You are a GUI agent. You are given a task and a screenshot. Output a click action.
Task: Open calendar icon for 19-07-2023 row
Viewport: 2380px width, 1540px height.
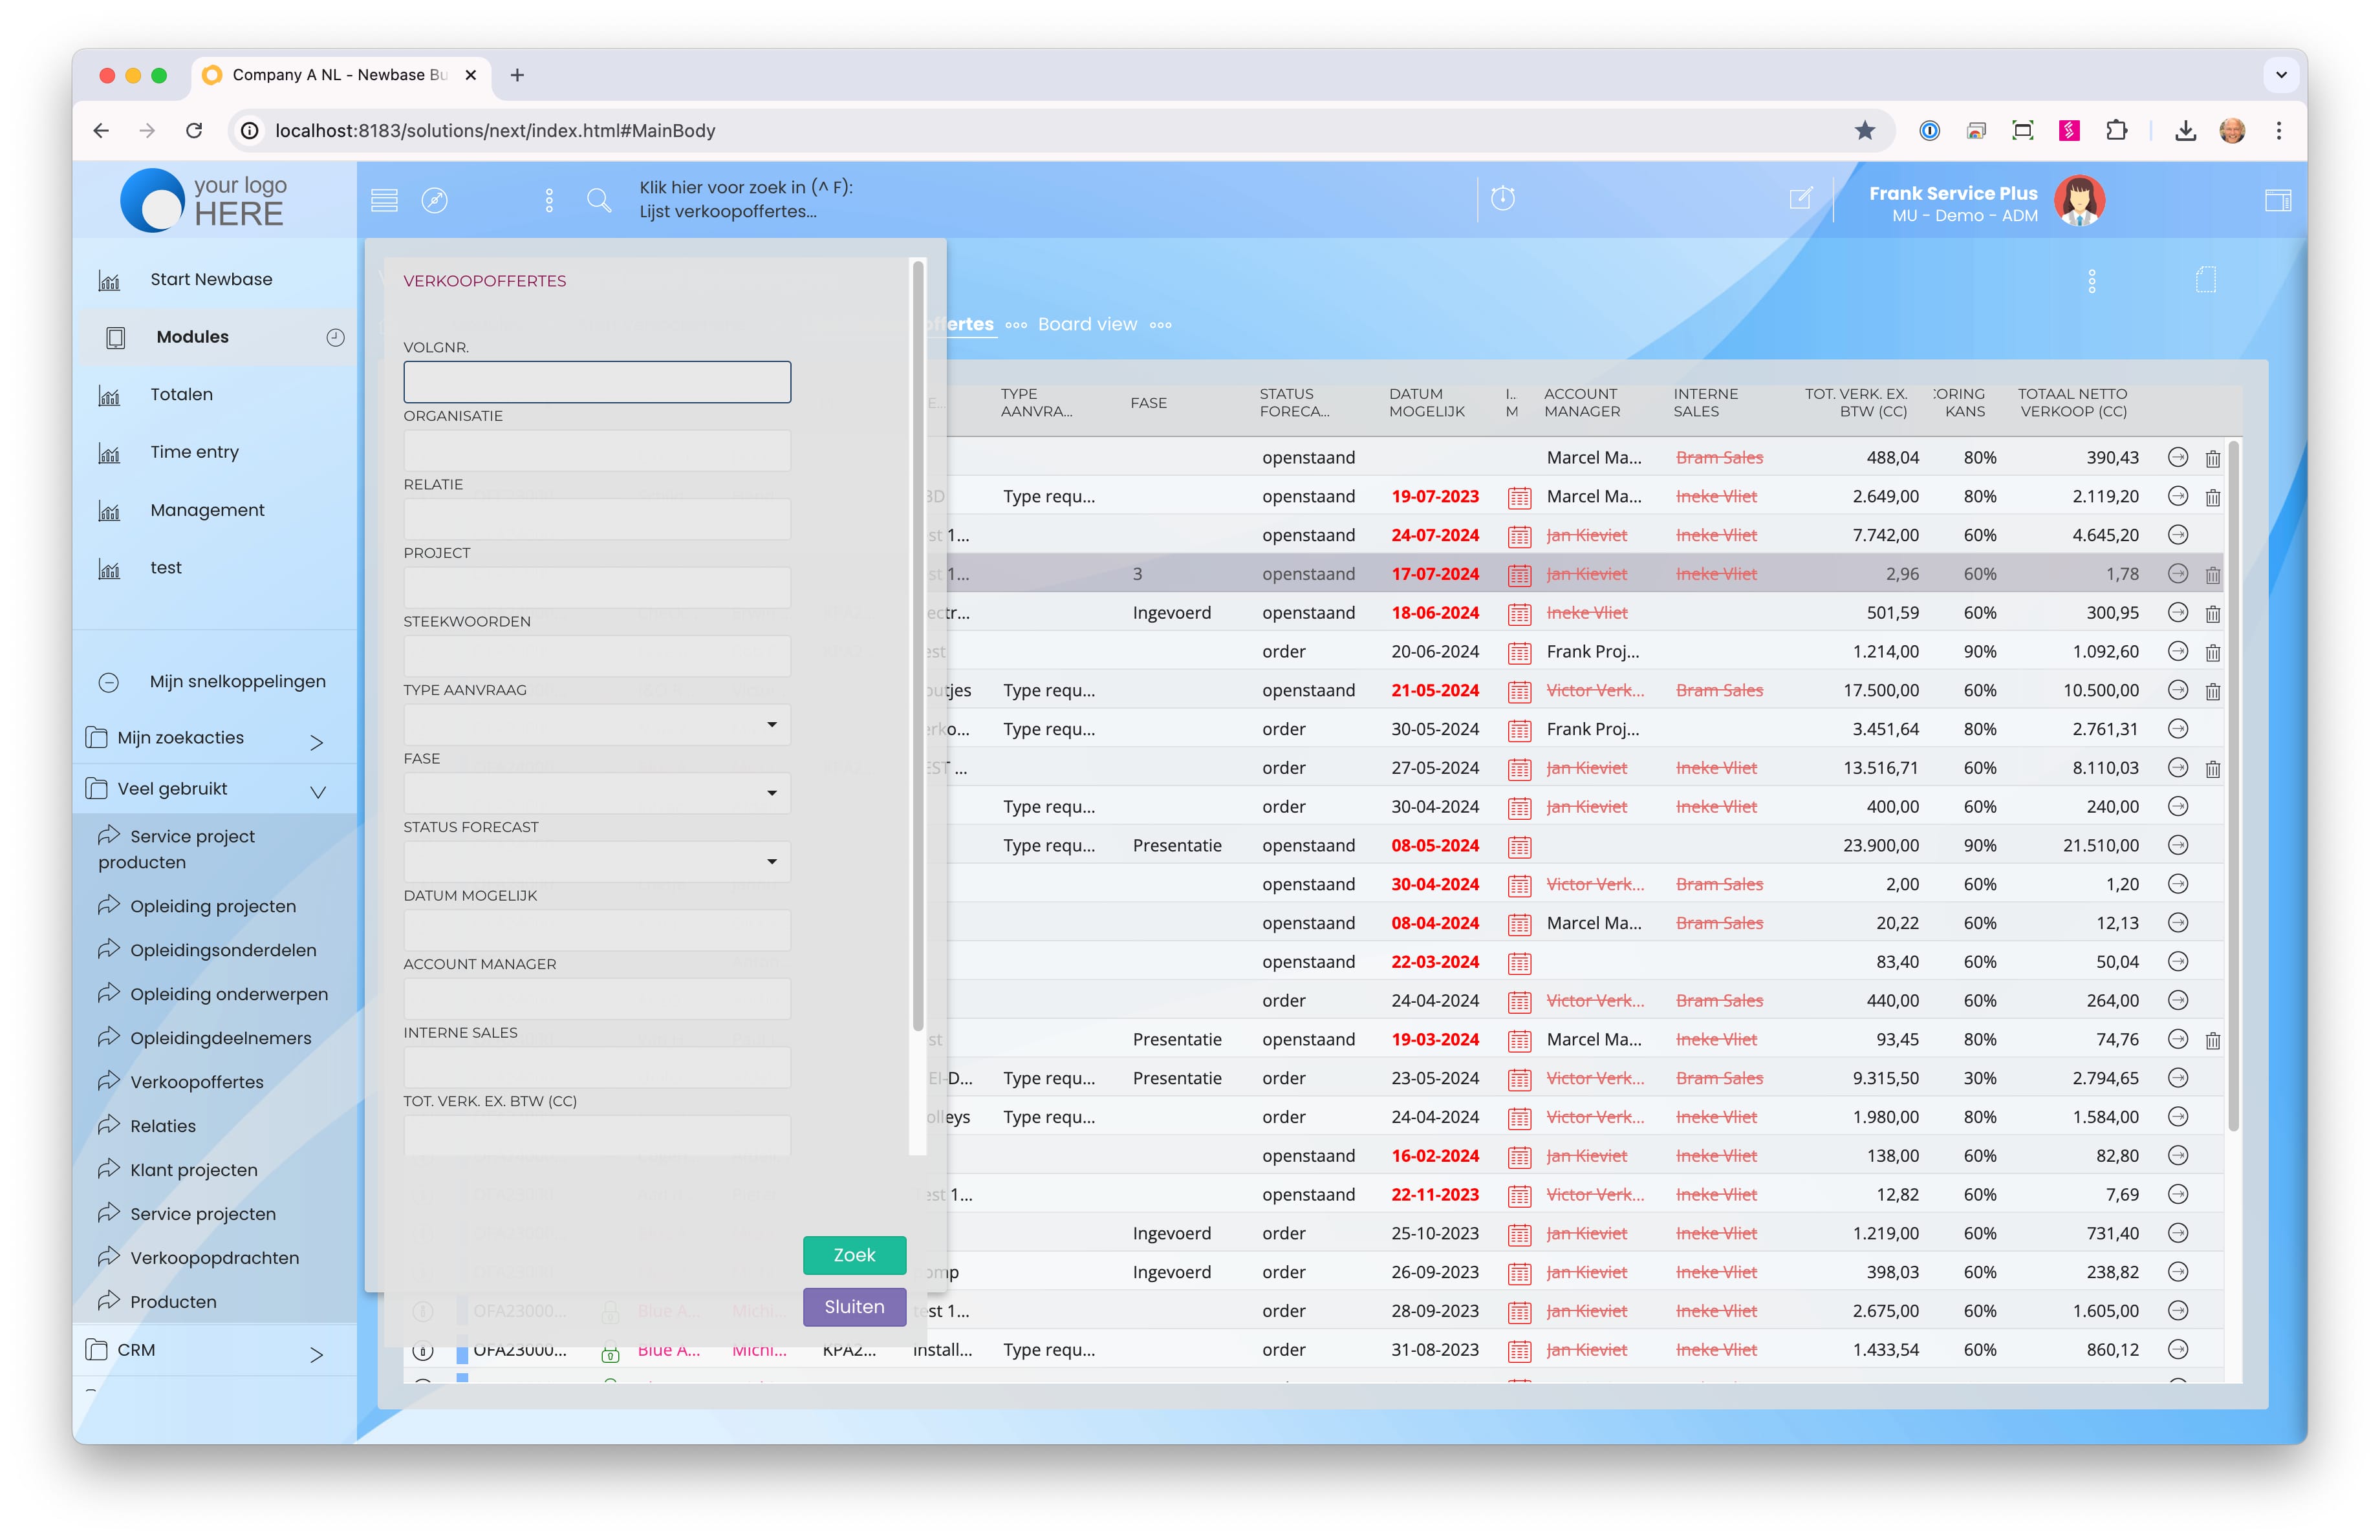1519,497
